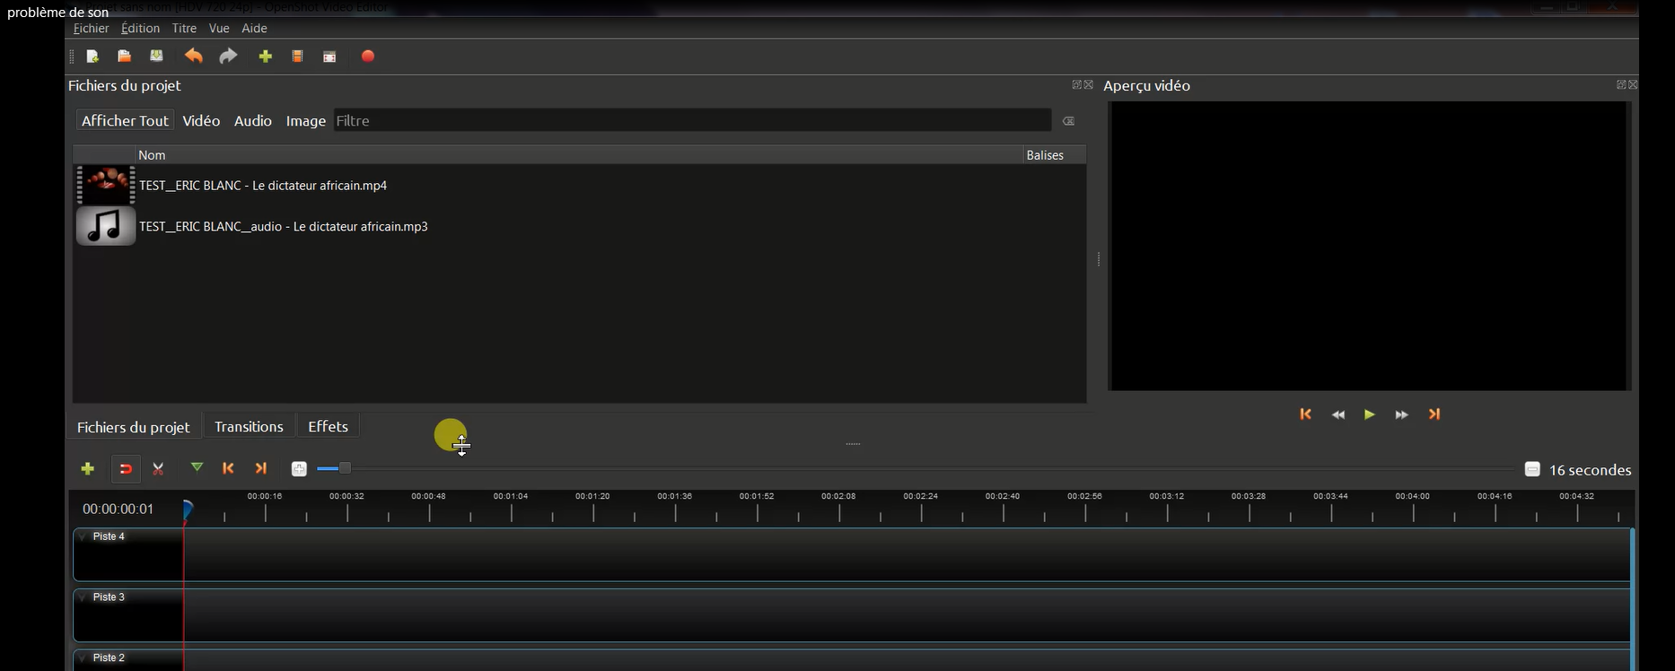Viewport: 1675px width, 671px height.
Task: Click the "16 secondes" zoom label
Action: (1590, 470)
